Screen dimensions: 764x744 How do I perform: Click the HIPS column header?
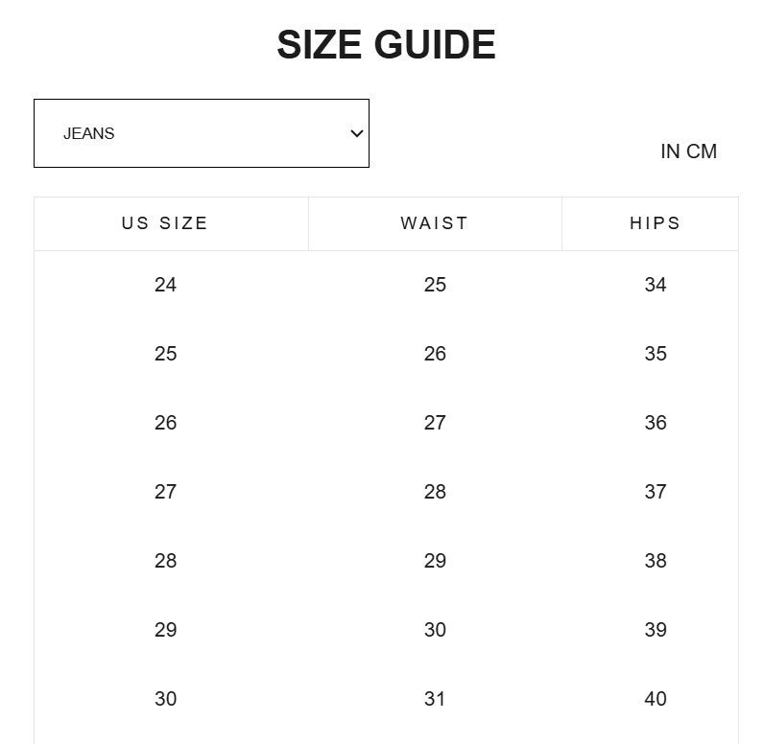(656, 223)
